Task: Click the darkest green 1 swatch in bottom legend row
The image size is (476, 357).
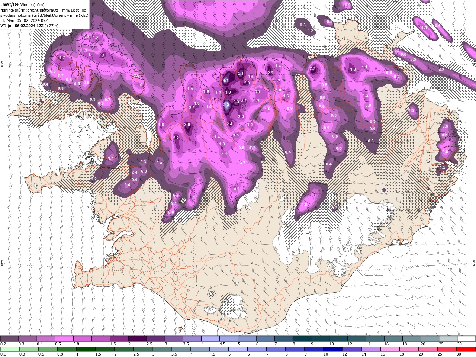Action: (86, 349)
